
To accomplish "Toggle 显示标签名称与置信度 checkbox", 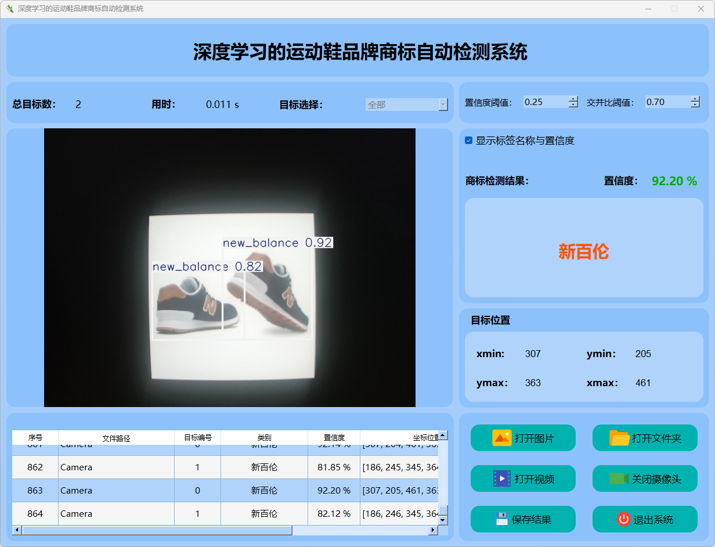I will 469,141.
